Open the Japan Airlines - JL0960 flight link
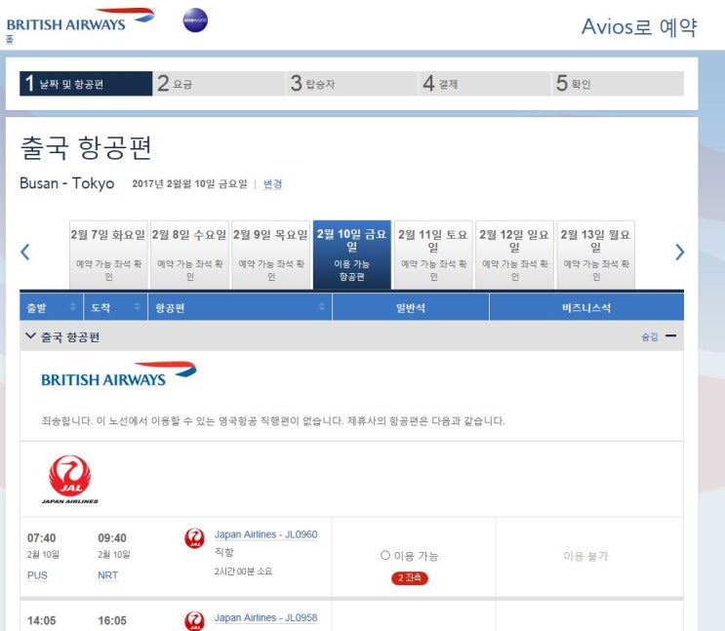 [x=265, y=534]
